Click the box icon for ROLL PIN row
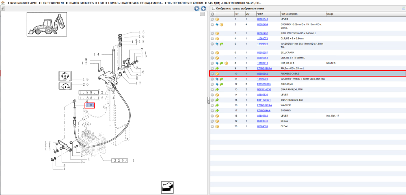This screenshot has width=406, height=195. [217, 33]
